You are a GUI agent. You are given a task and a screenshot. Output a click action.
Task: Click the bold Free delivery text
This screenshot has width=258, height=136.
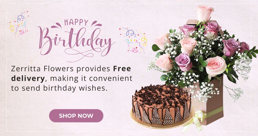coord(71,74)
